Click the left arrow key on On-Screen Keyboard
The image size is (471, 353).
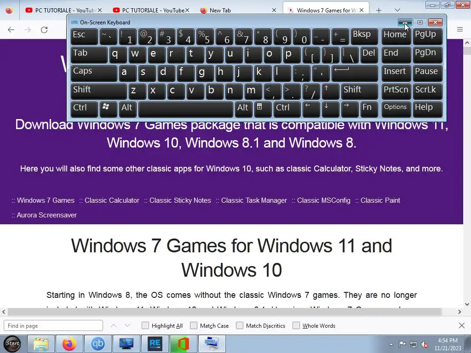tap(311, 109)
